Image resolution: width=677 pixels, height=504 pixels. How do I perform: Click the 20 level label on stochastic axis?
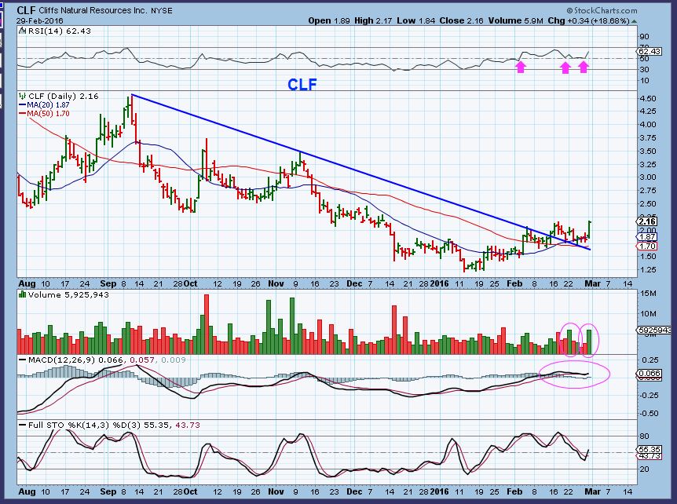pos(644,469)
